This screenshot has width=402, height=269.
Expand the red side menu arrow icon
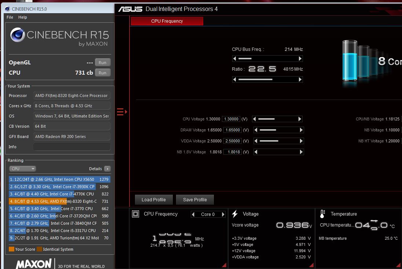122,112
